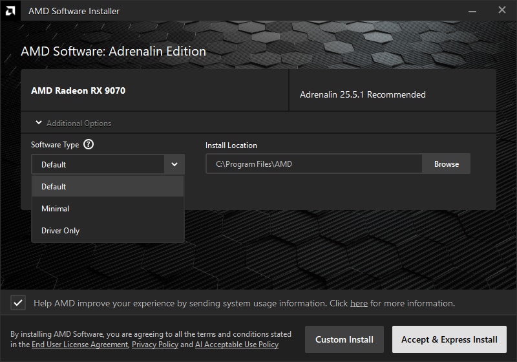This screenshot has height=362, width=517.
Task: Click the Install Location path field
Action: (314, 164)
